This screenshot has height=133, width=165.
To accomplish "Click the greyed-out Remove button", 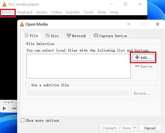I will pyautogui.click(x=144, y=66).
